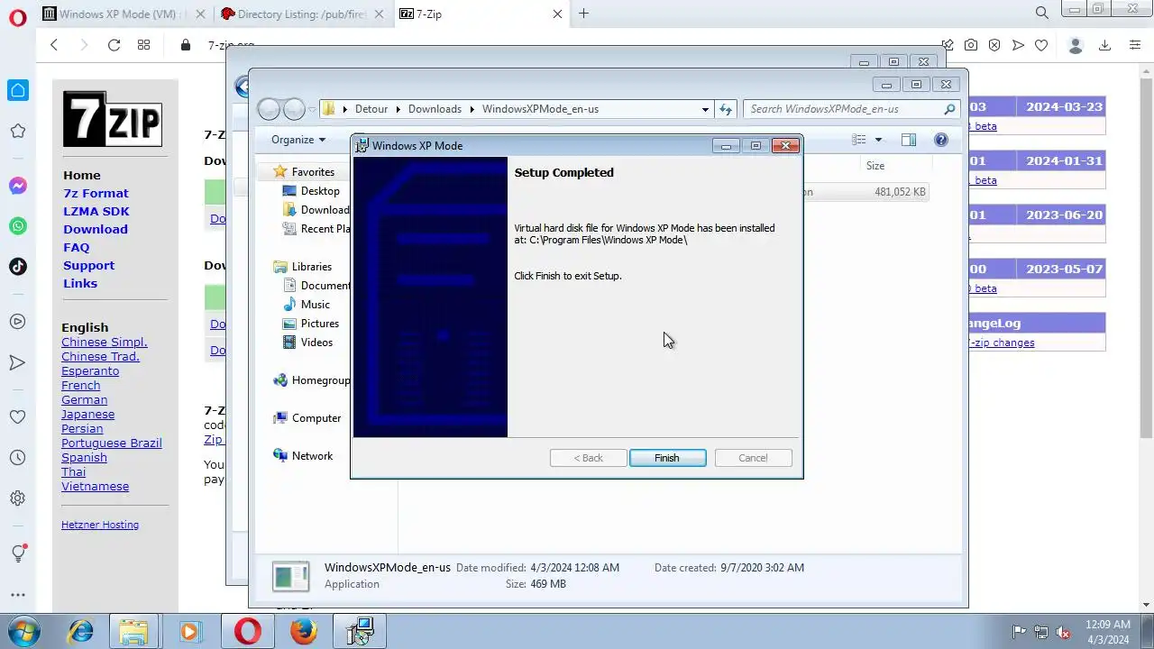Open Opera settings gear in sidebar
This screenshot has height=649, width=1154.
[17, 498]
